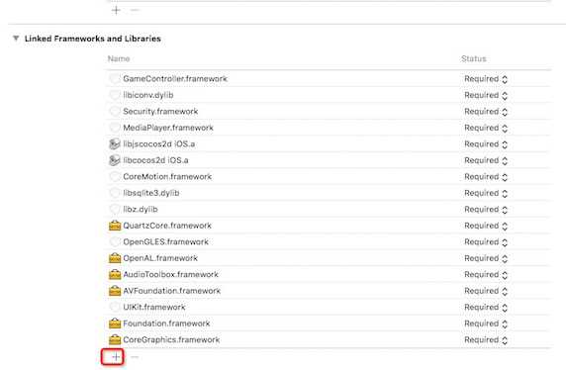Select the libz.dylib name text
This screenshot has width=566, height=370.
[x=141, y=209]
